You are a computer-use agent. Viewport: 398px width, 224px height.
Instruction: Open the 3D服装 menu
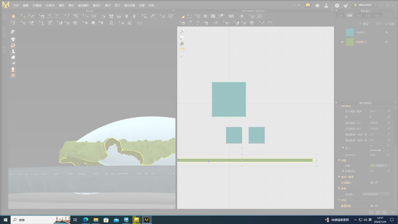coord(37,5)
